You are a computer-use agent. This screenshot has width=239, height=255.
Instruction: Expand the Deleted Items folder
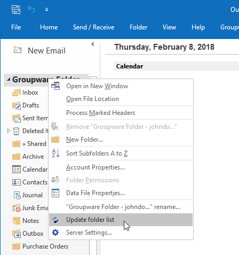(9, 131)
